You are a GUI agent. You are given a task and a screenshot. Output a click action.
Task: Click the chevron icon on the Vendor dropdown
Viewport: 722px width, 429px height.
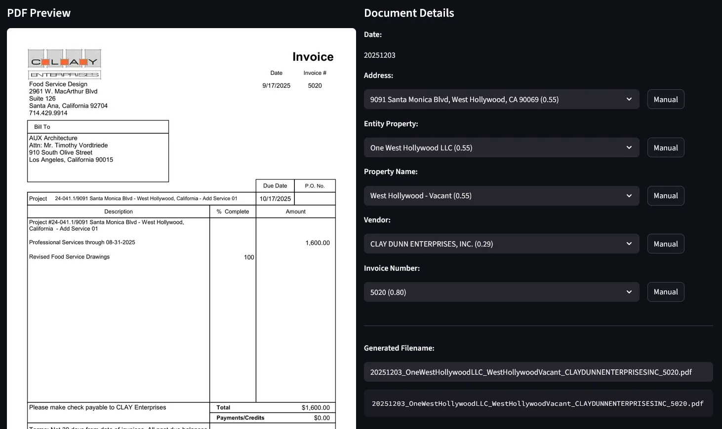(x=629, y=244)
